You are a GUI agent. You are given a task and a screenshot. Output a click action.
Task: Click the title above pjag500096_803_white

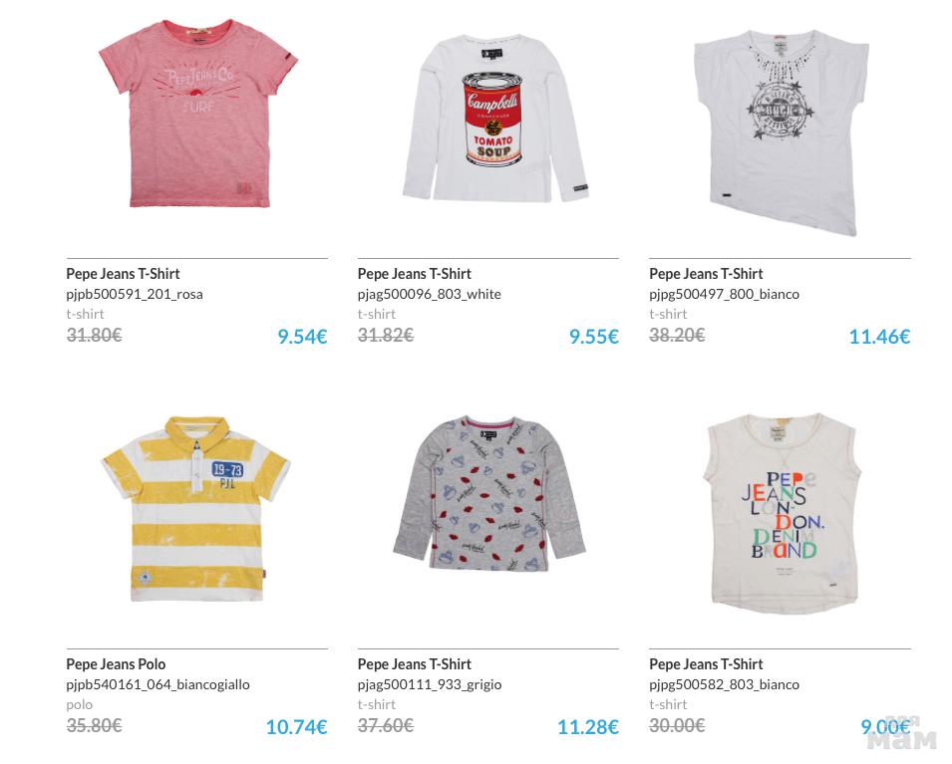click(x=415, y=274)
